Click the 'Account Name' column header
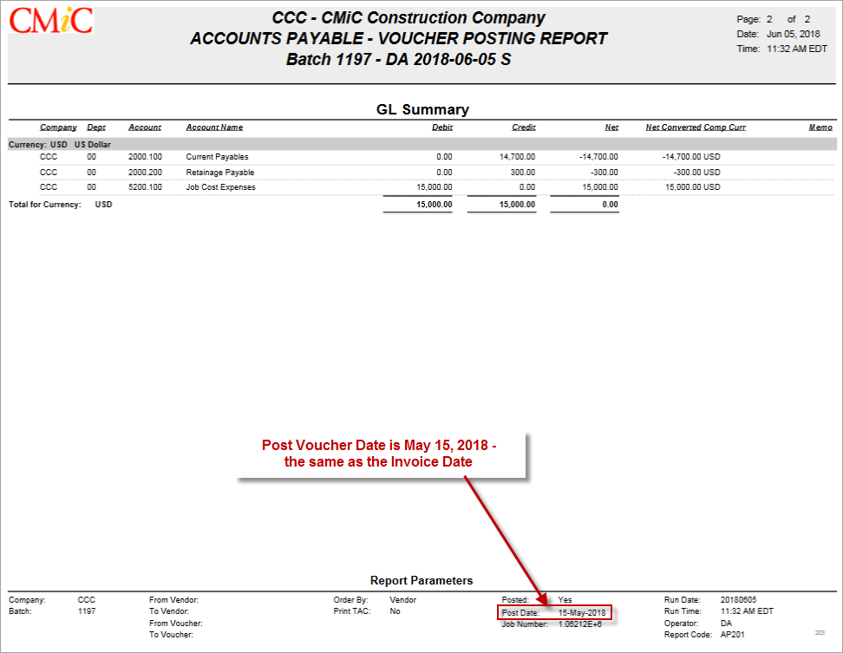 [214, 127]
